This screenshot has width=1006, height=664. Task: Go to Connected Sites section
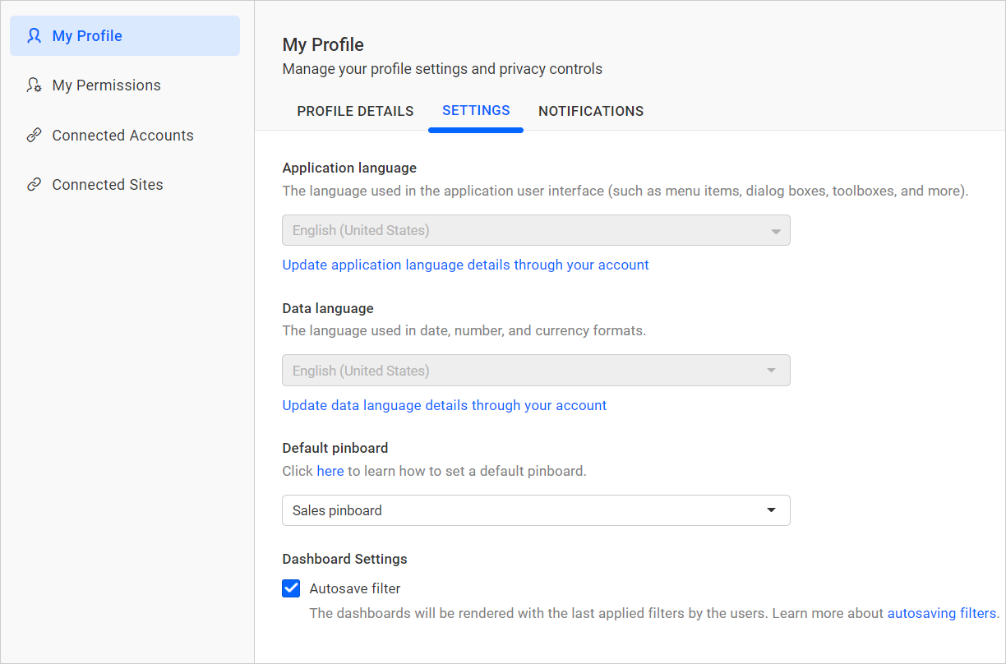pos(107,184)
